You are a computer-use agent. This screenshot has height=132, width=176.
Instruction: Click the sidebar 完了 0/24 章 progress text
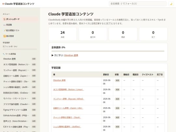pos(10,47)
